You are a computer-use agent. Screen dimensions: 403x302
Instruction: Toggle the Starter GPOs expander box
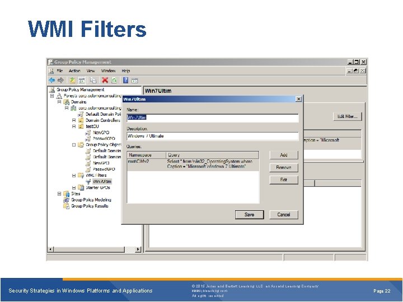[x=74, y=188]
